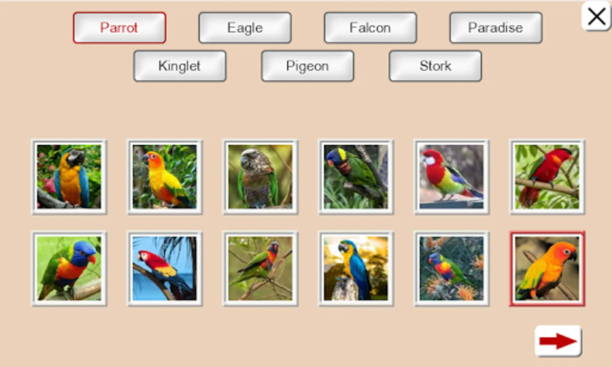The image size is (612, 367).
Task: Select the Kinglet category button
Action: point(180,66)
